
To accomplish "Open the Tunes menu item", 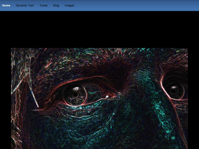I will click(44, 5).
